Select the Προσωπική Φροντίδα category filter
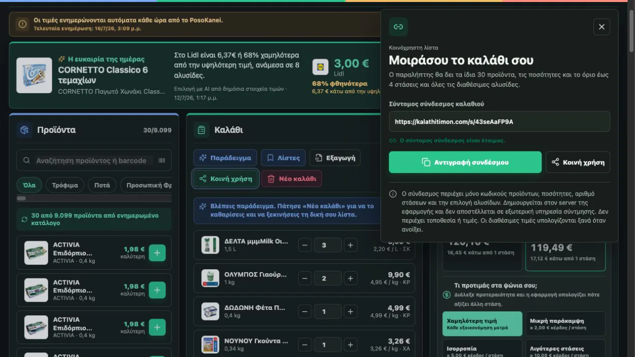 tap(146, 185)
